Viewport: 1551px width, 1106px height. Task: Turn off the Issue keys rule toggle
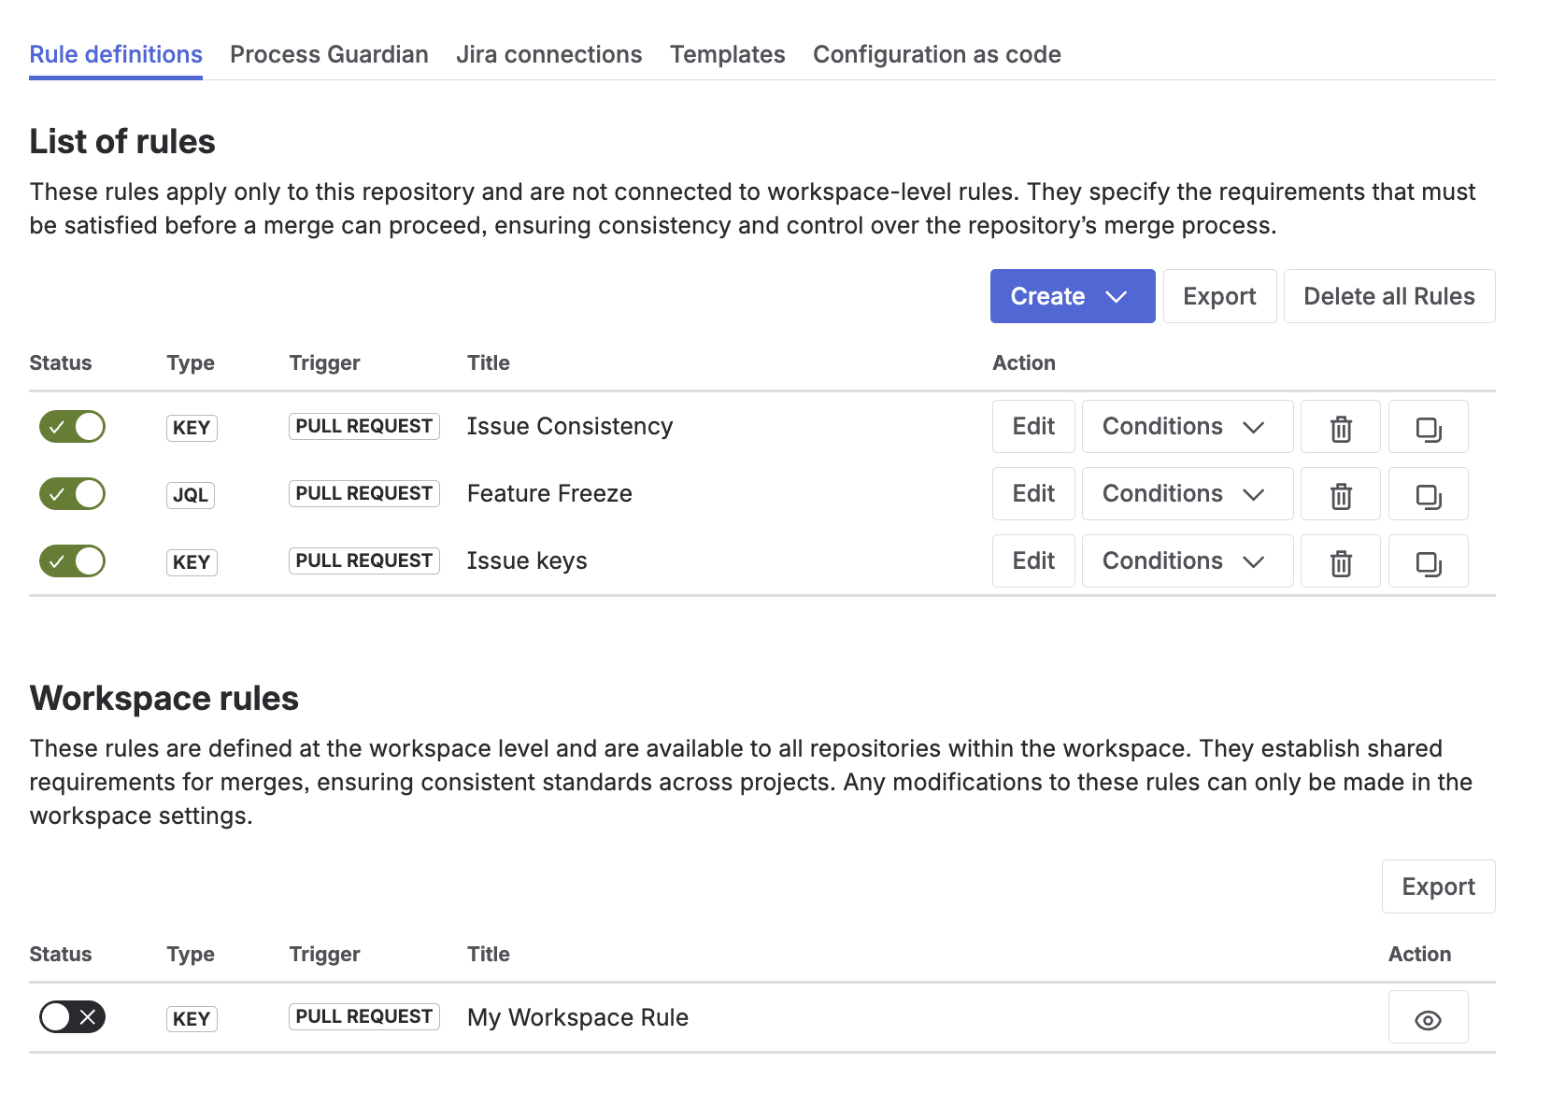click(x=72, y=561)
